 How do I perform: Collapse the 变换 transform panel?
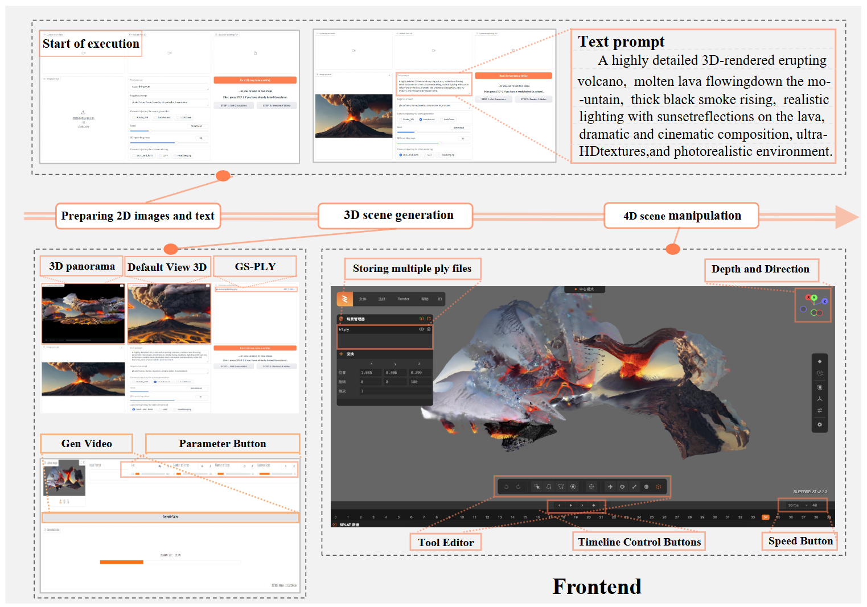pos(341,354)
